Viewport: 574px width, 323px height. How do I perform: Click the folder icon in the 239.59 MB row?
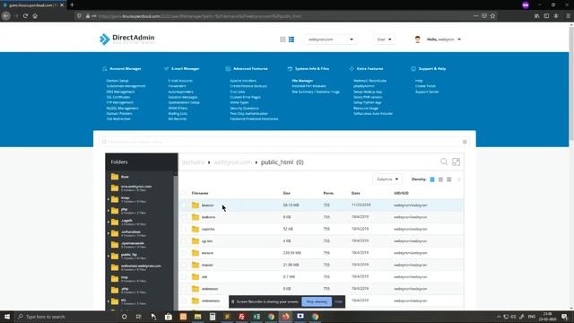point(196,253)
